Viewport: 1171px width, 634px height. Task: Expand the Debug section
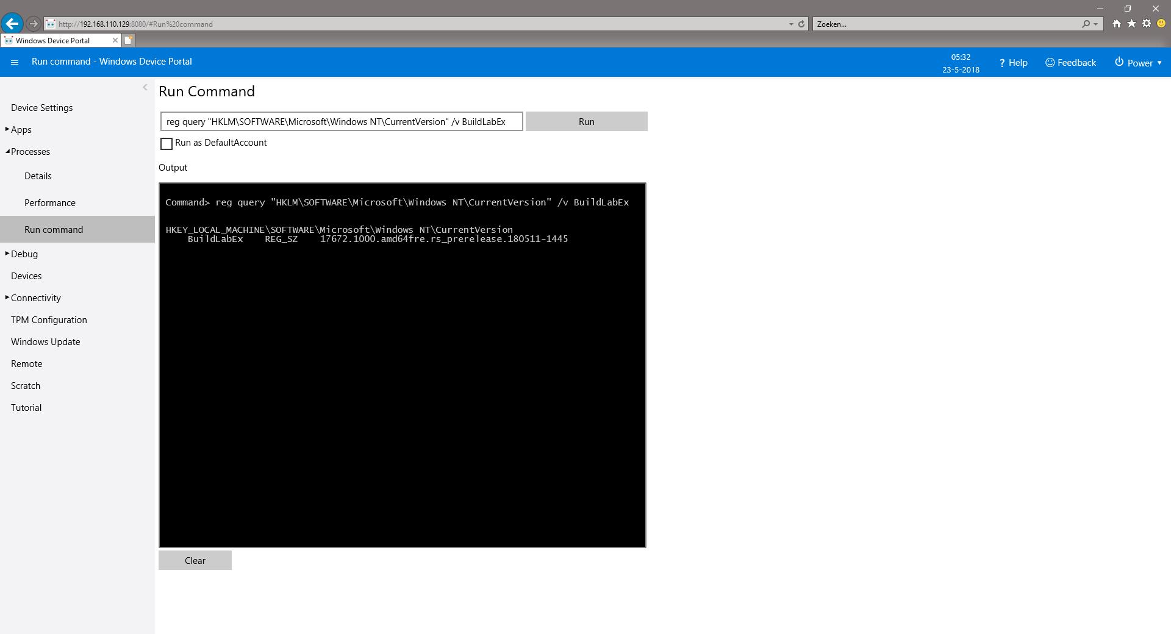[21, 254]
